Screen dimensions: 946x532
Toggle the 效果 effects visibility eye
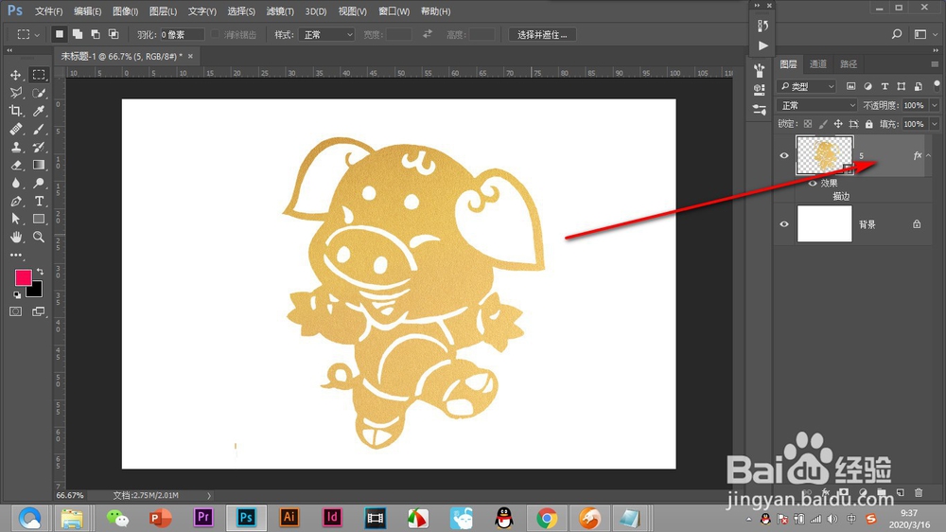pos(813,183)
